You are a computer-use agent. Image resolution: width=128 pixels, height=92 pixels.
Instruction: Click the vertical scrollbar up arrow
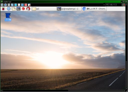[x=126, y=4]
